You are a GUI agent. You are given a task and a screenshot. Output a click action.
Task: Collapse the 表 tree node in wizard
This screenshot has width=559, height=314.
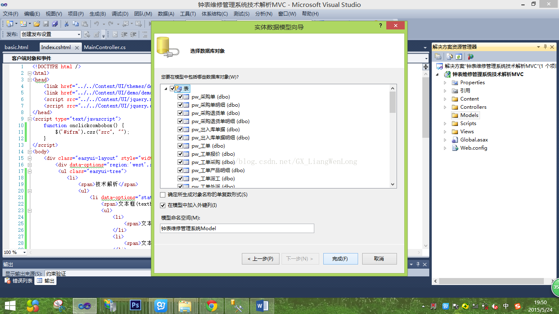(166, 89)
